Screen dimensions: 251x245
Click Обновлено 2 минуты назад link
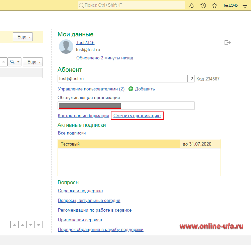click(105, 58)
